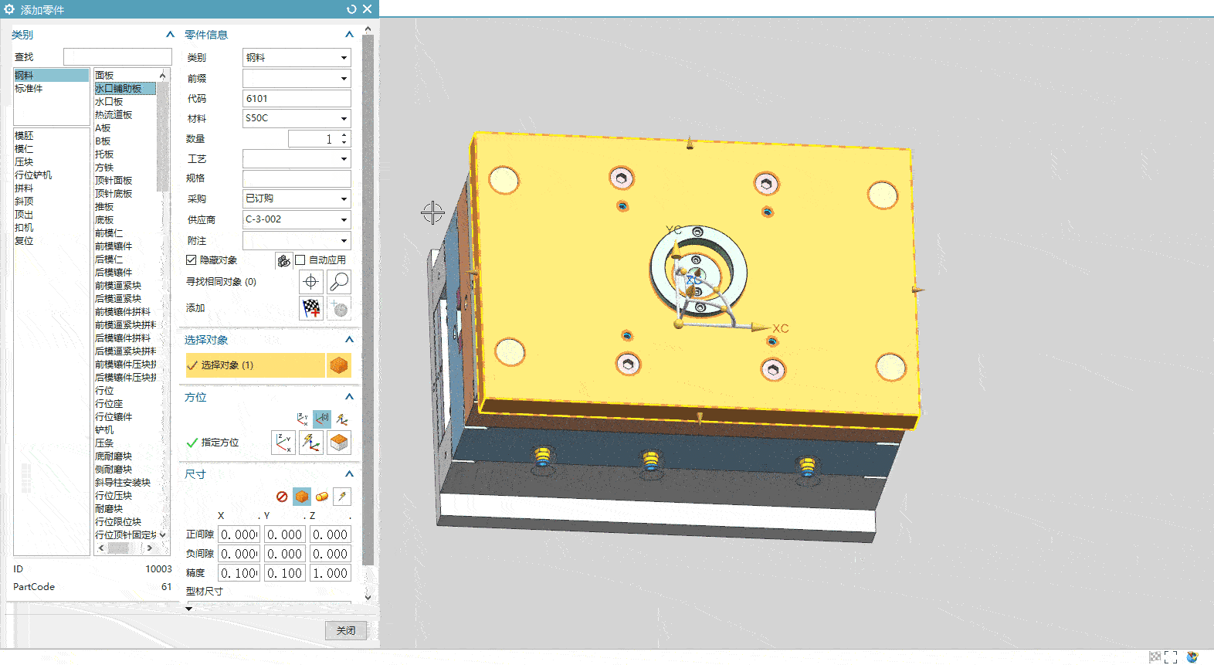Click the 负间隙 Y value field
This screenshot has height=665, width=1214.
coord(284,554)
